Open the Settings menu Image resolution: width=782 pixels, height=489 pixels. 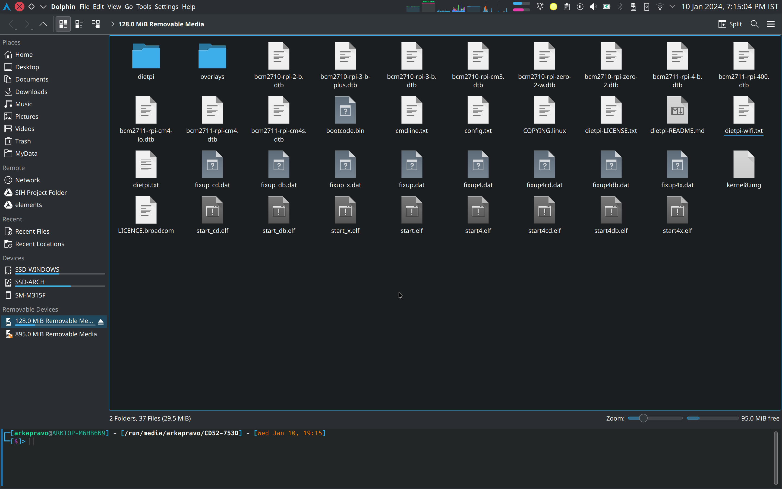[x=166, y=7]
